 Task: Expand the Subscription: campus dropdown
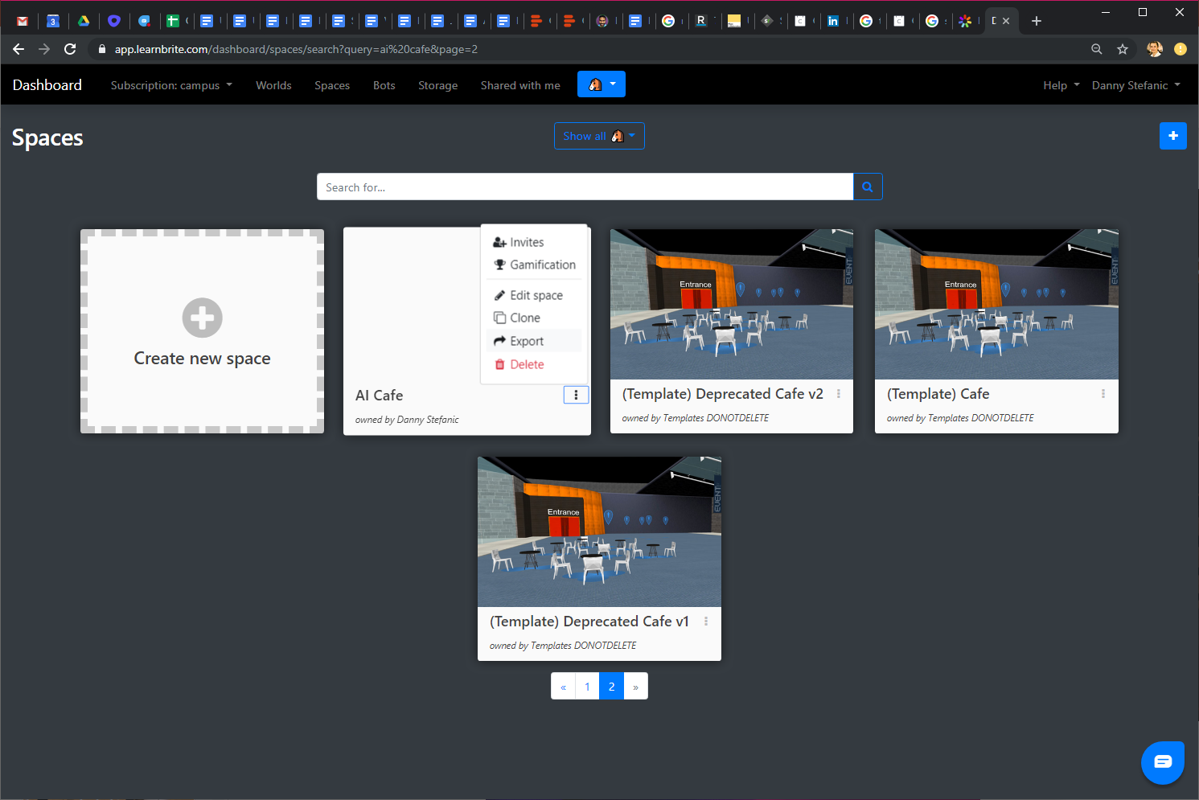[x=171, y=85]
